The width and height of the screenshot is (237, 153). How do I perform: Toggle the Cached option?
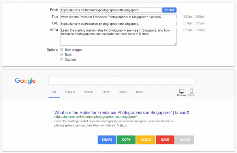[x=62, y=59]
